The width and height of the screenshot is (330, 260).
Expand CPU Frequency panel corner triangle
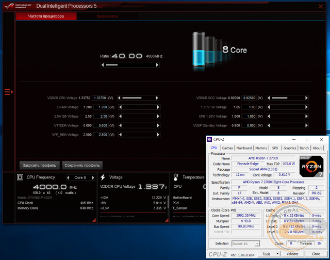(94, 220)
